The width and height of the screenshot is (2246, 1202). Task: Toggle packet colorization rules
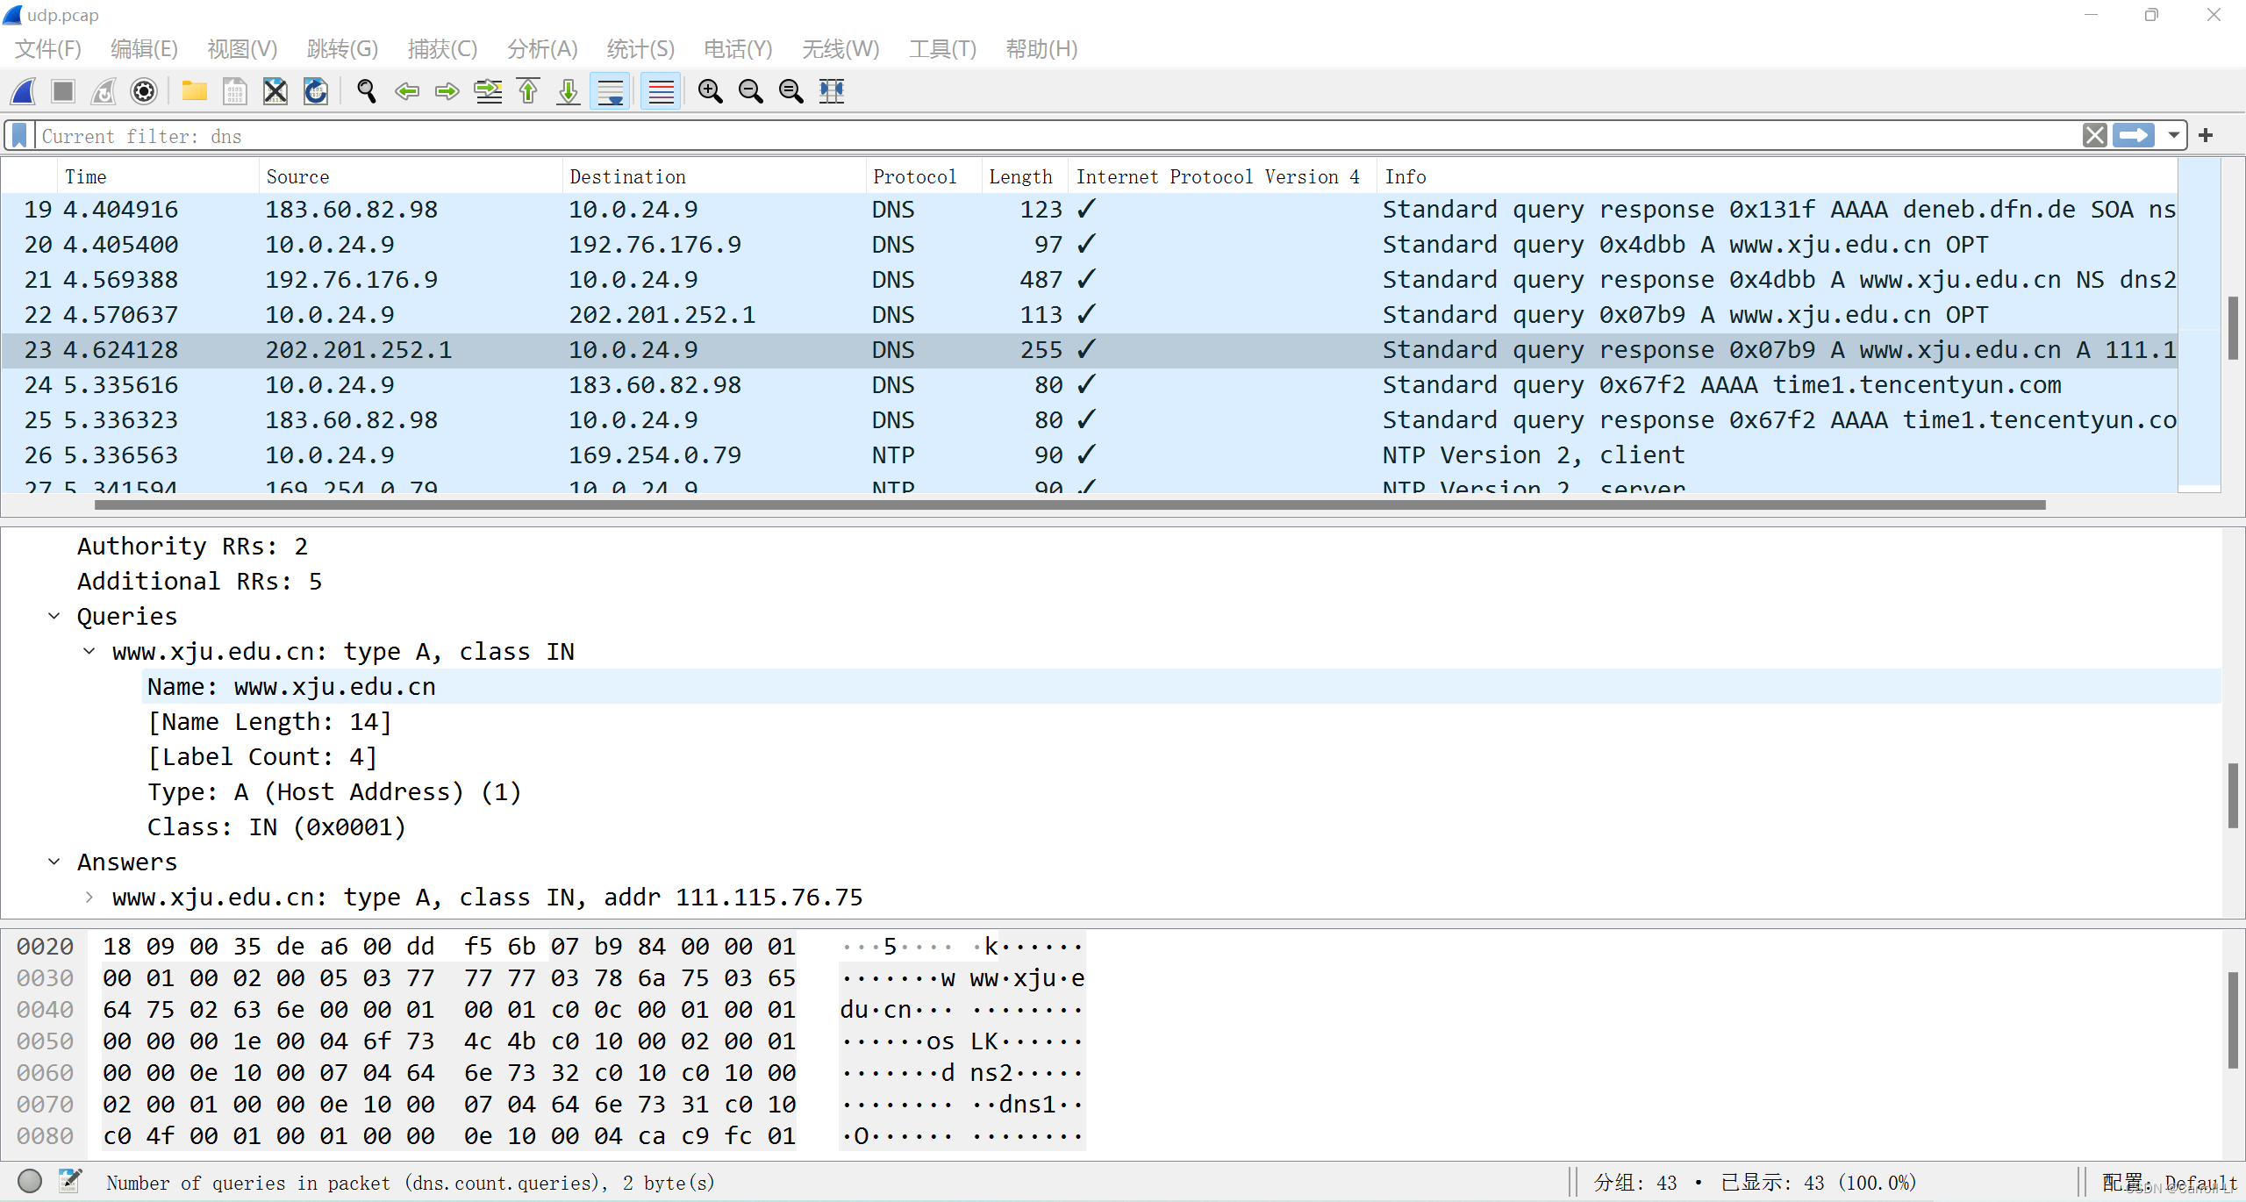(661, 91)
